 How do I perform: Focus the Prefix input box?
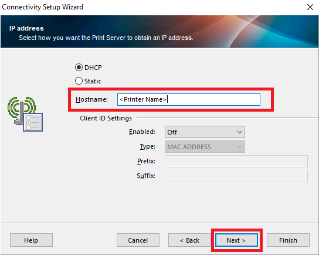pos(236,161)
